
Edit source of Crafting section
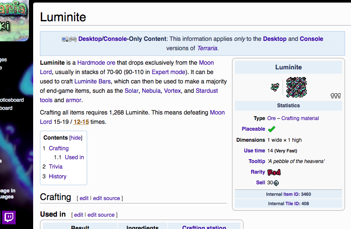(x=106, y=198)
